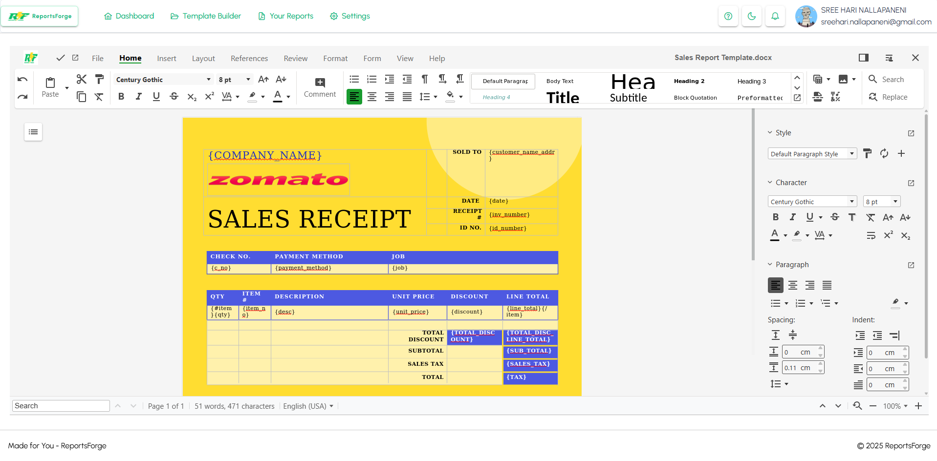Apply the Title style
The image size is (937, 461).
pos(563,98)
